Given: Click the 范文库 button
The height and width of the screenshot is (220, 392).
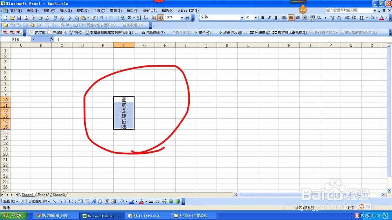Looking at the screenshot, I should [x=38, y=33].
